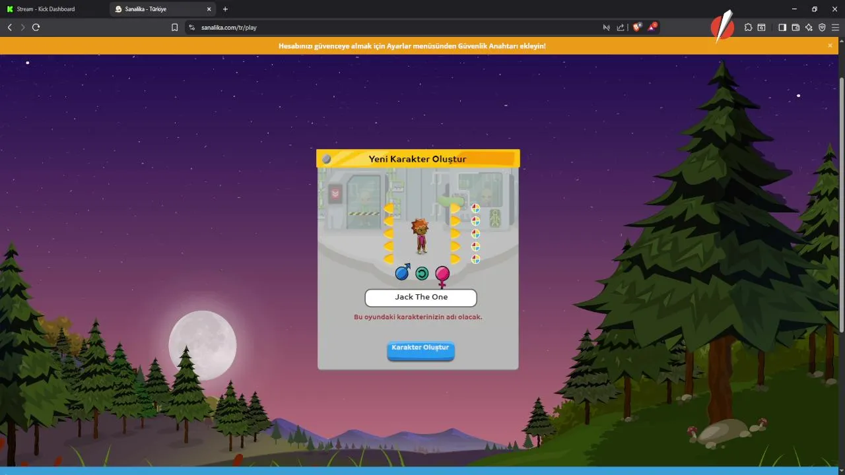Bookmark this page with the bookmark icon
The image size is (845, 475).
click(x=175, y=28)
